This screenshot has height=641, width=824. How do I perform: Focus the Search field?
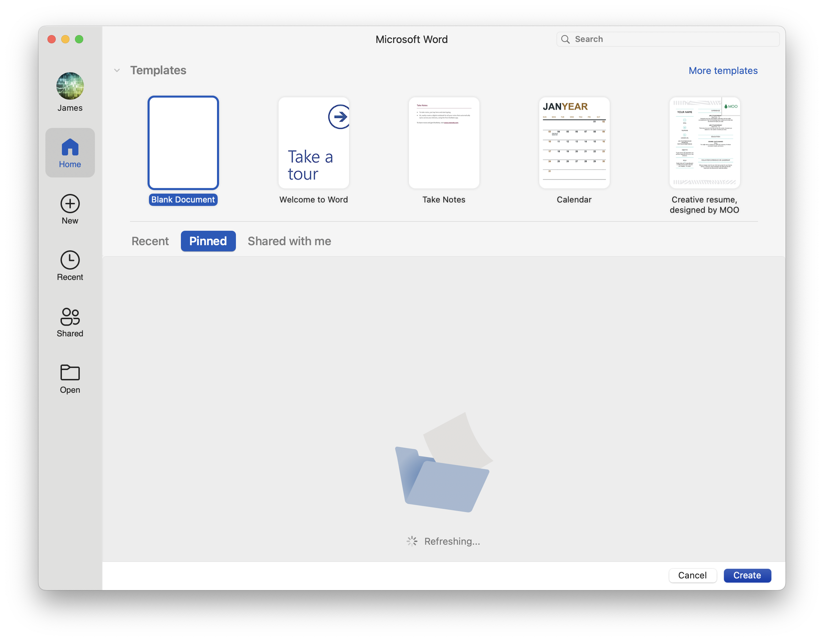point(668,39)
